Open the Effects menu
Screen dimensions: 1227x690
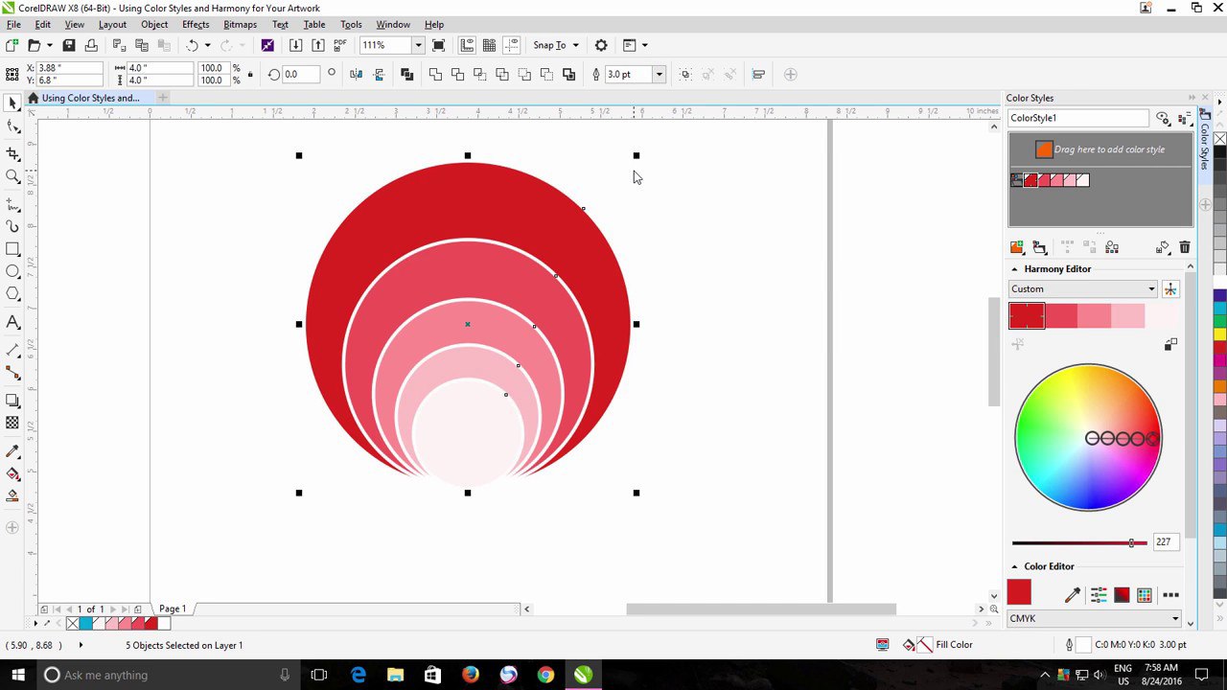(x=196, y=24)
